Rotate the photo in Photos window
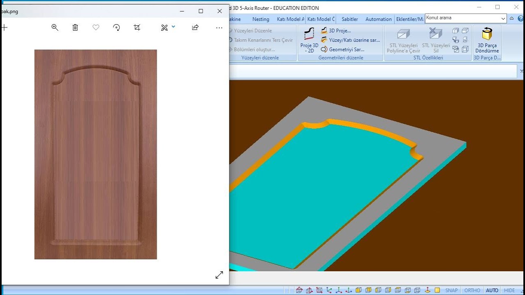 (x=116, y=27)
